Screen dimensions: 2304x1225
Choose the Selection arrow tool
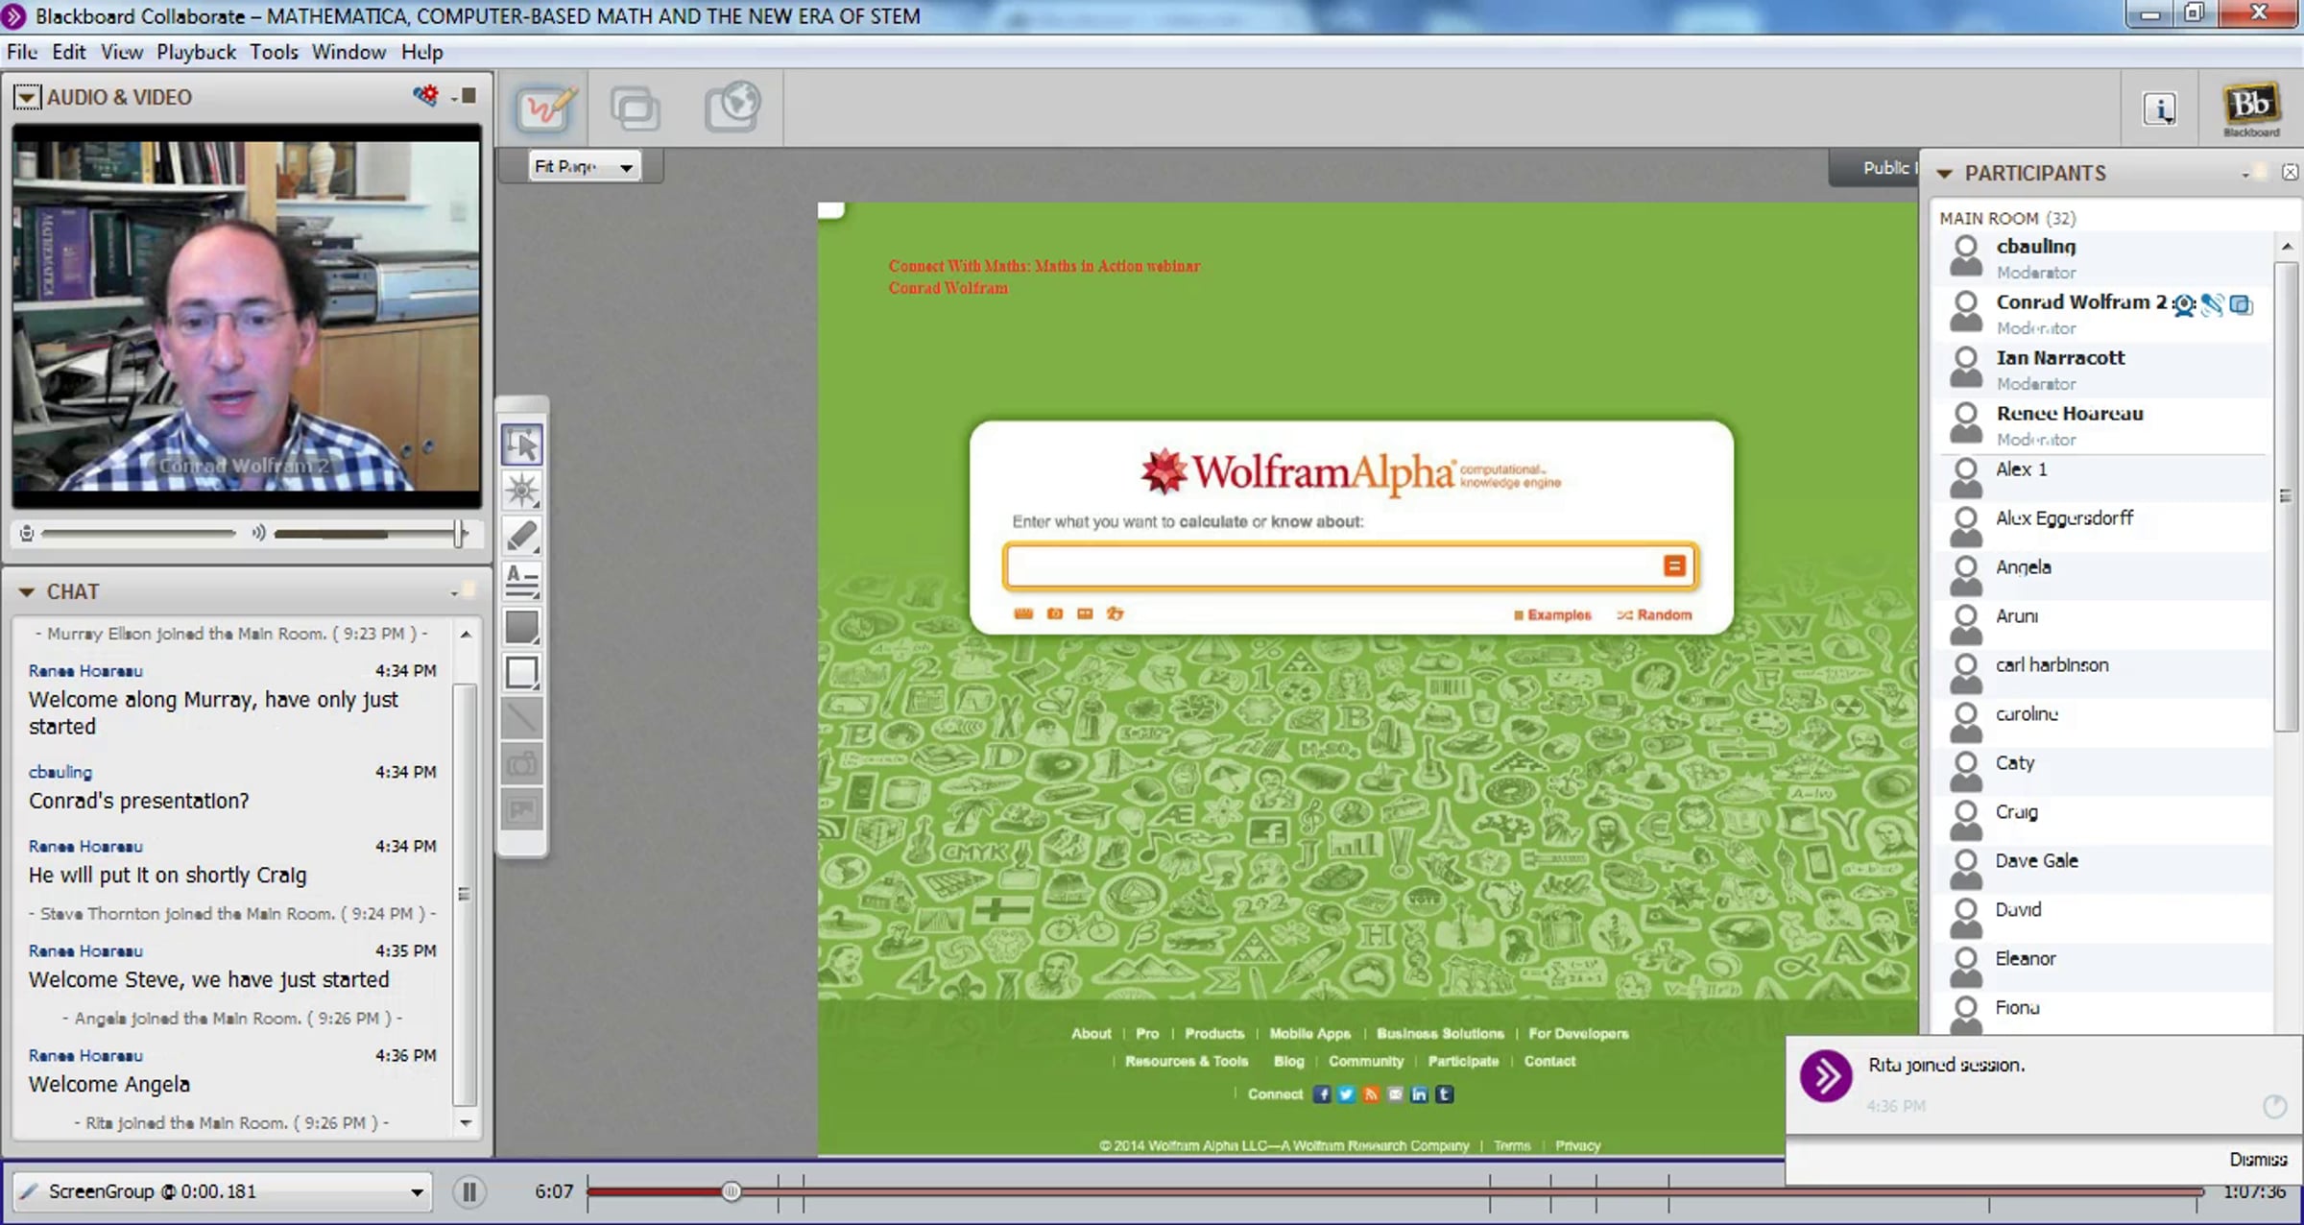(522, 444)
